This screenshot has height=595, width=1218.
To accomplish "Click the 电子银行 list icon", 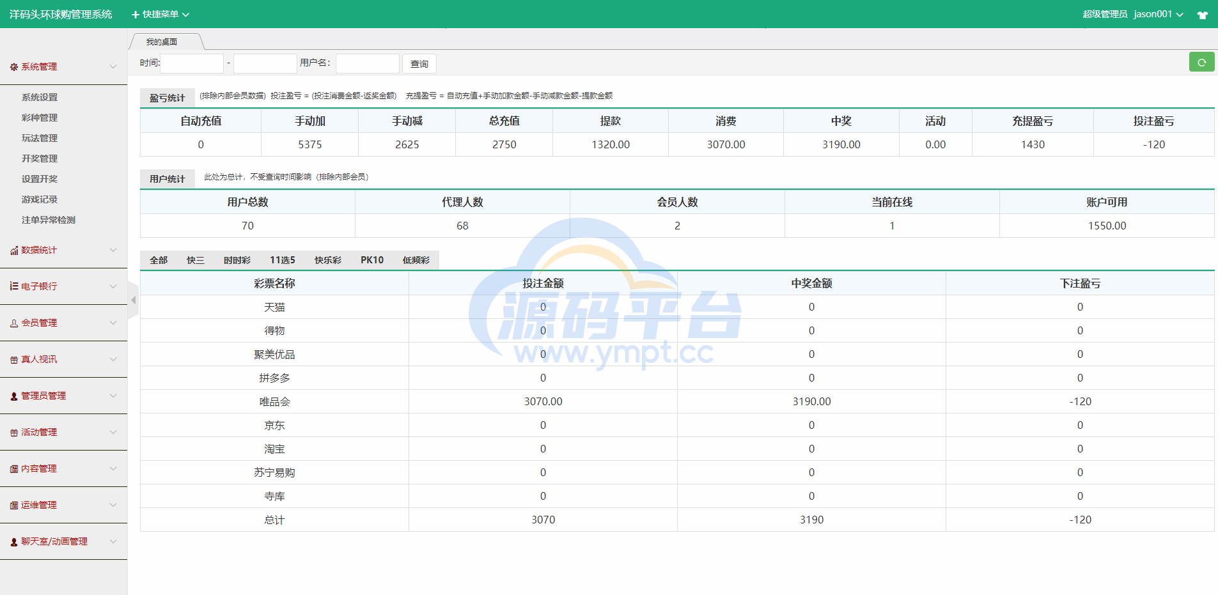I will click(x=14, y=286).
